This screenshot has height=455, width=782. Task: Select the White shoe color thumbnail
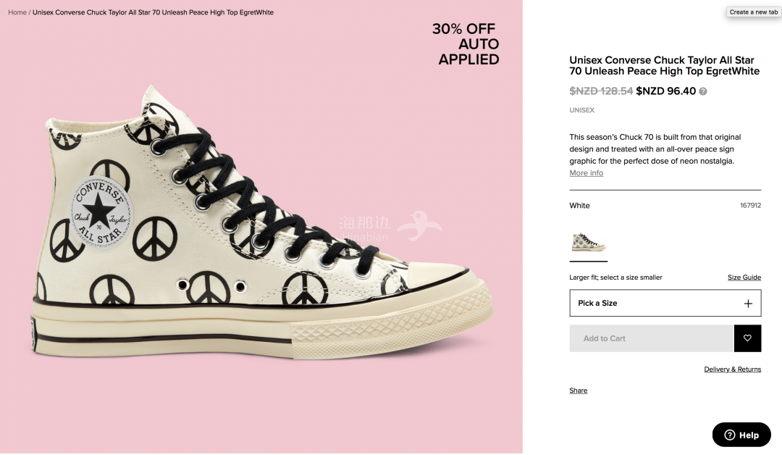[589, 243]
